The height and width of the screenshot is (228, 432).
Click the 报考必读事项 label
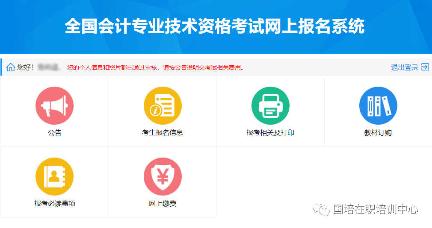[x=55, y=203]
